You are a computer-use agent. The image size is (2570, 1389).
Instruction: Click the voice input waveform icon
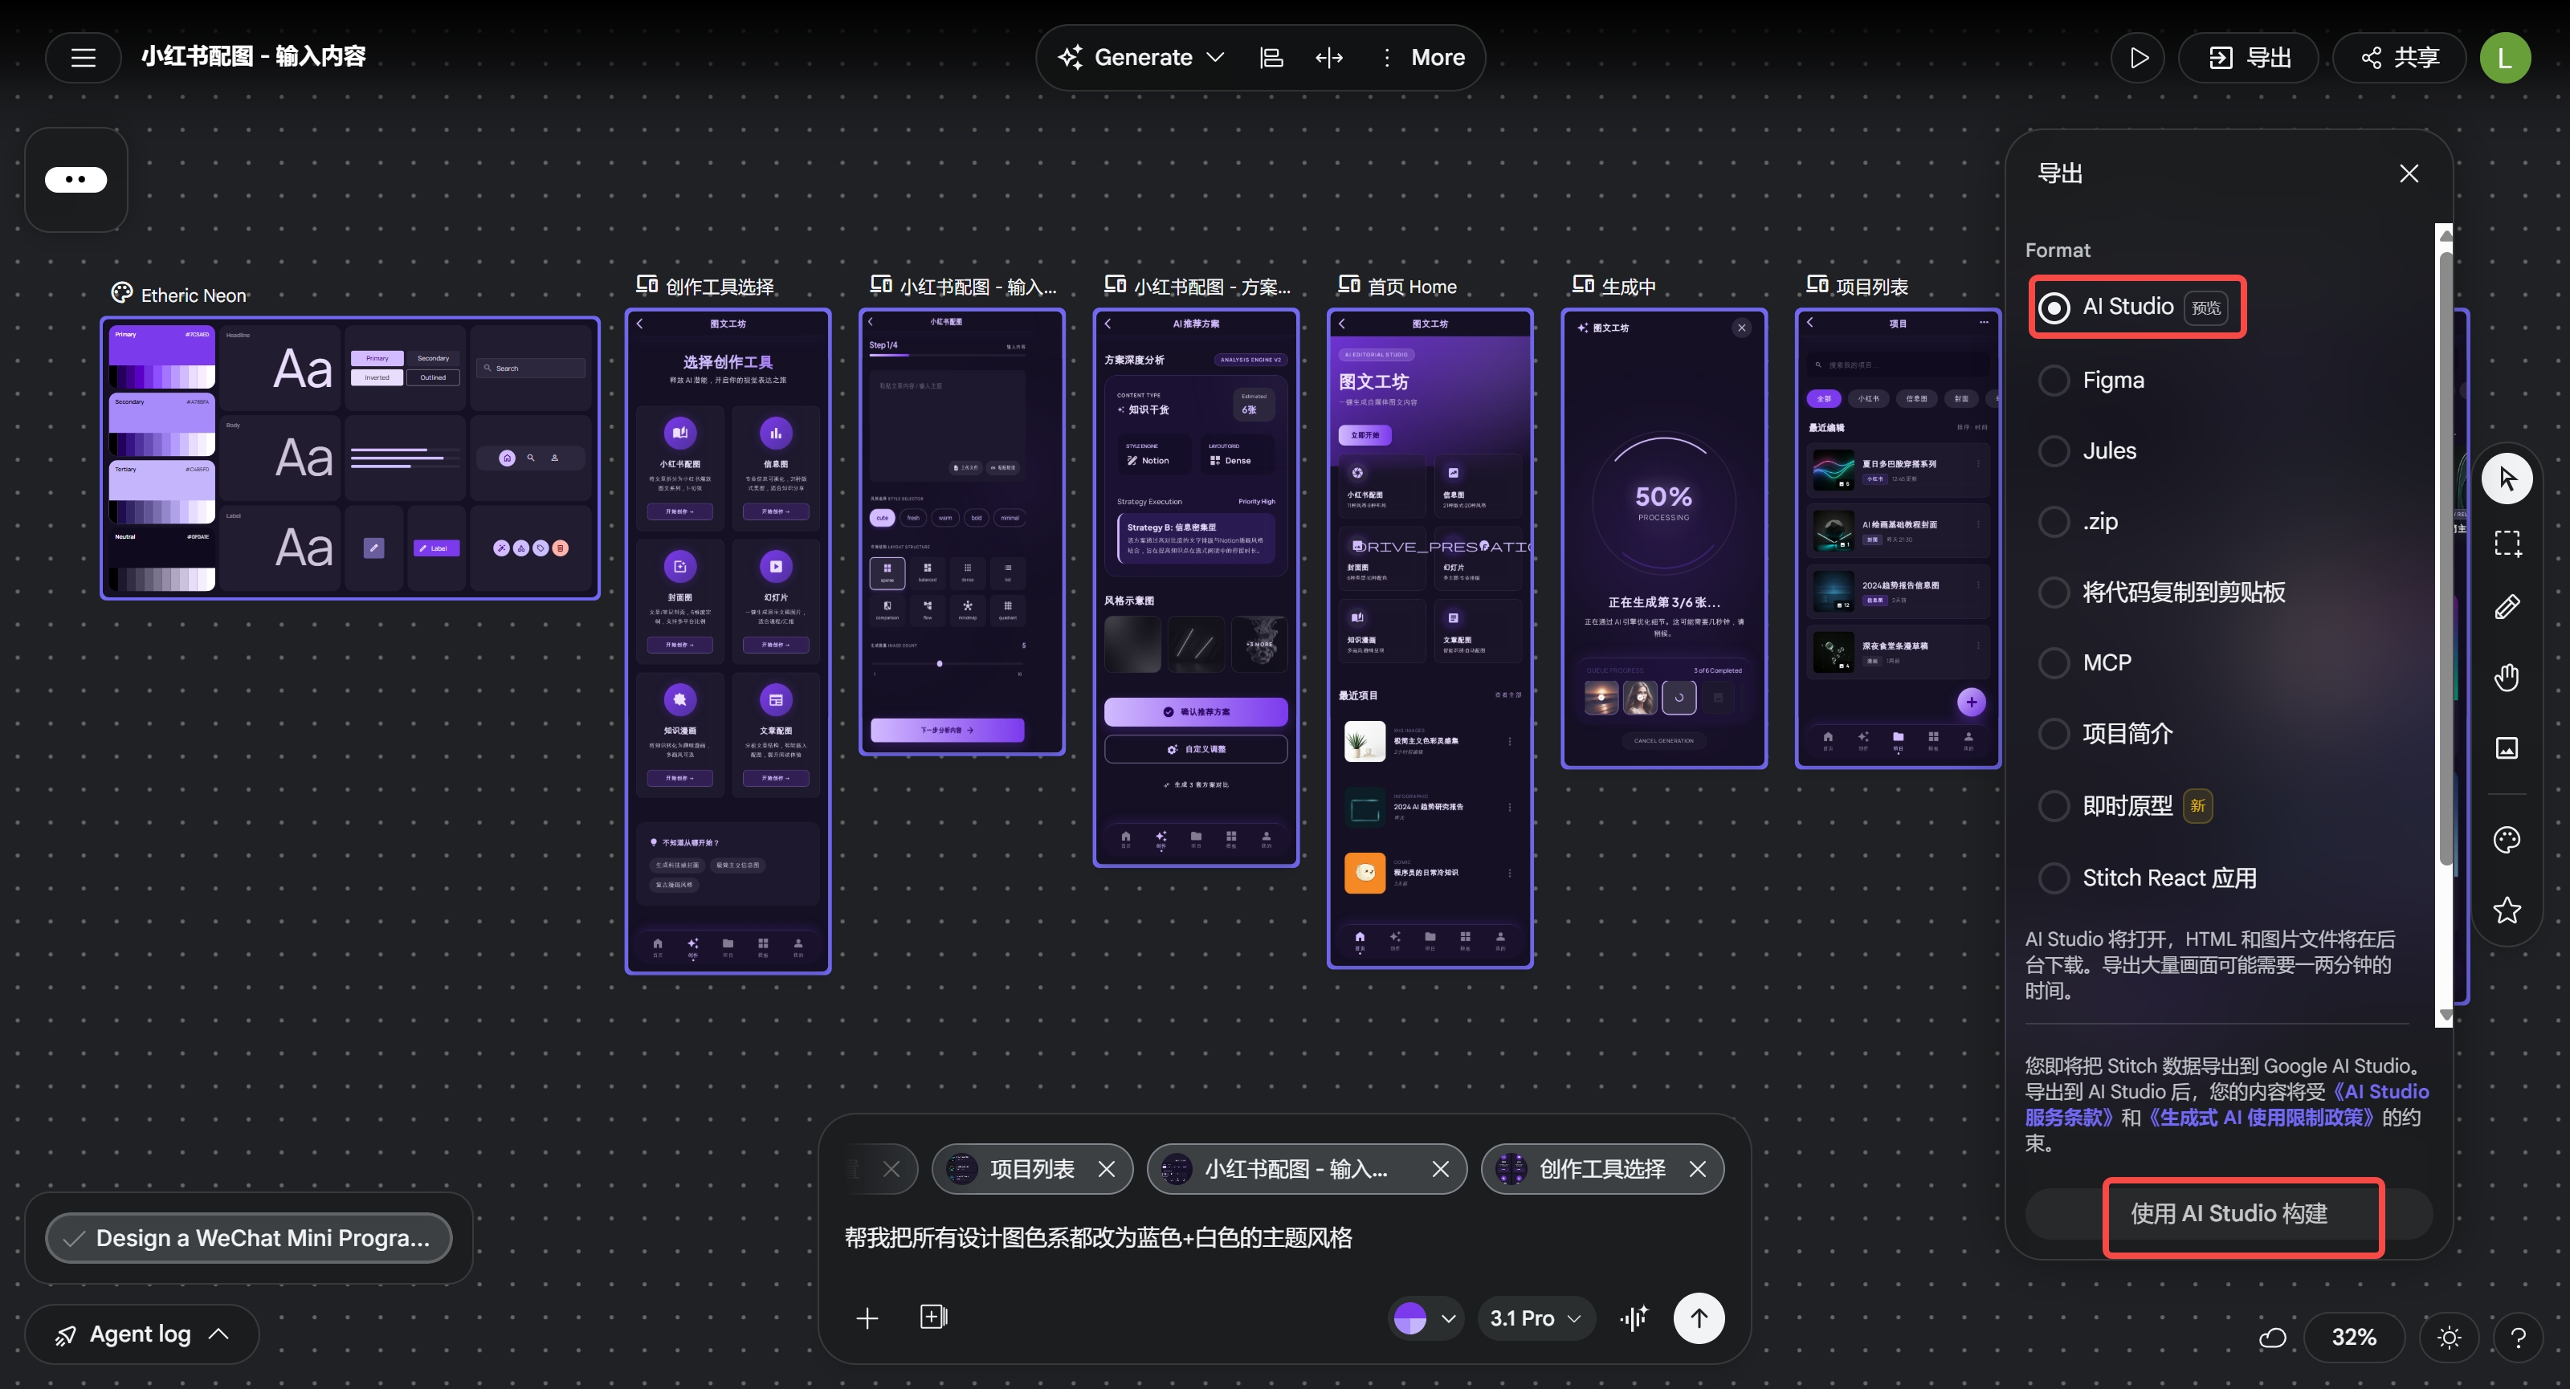coord(1634,1318)
